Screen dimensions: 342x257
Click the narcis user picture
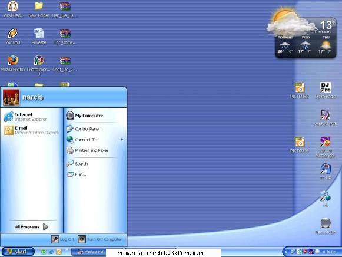click(11, 97)
